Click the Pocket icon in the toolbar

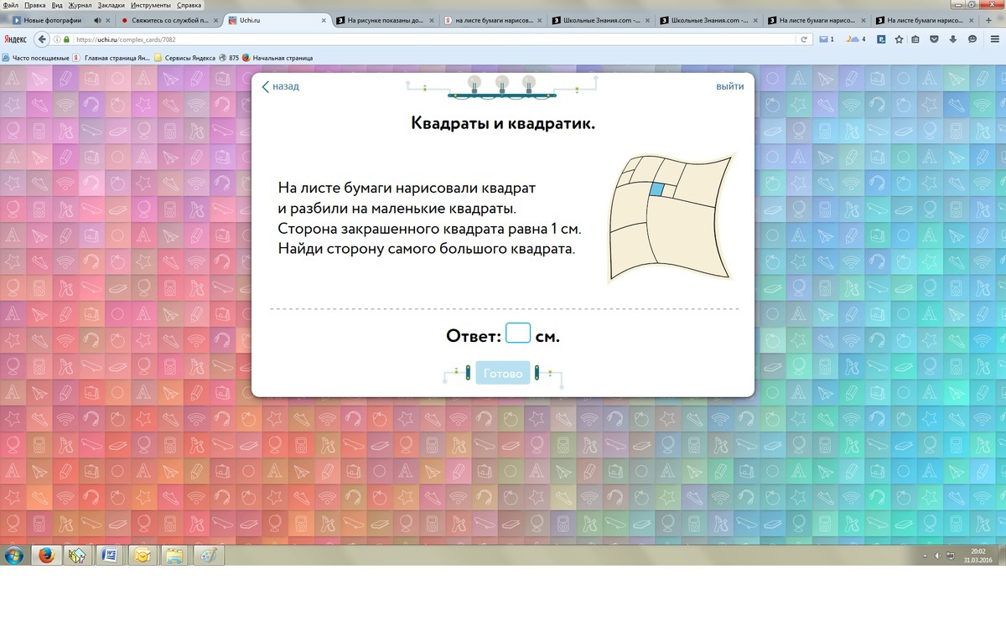click(936, 39)
